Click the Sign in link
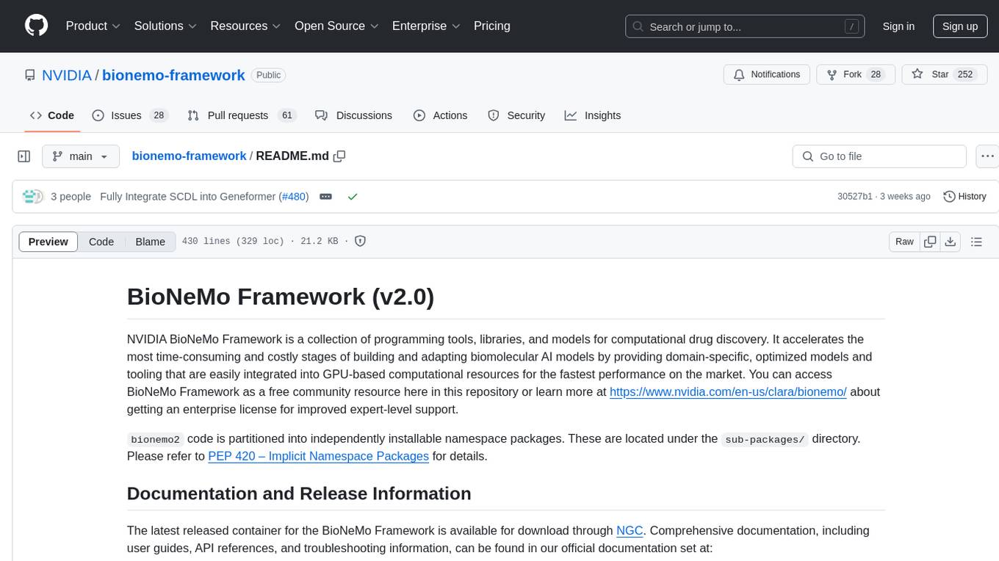This screenshot has height=561, width=999. point(898,26)
